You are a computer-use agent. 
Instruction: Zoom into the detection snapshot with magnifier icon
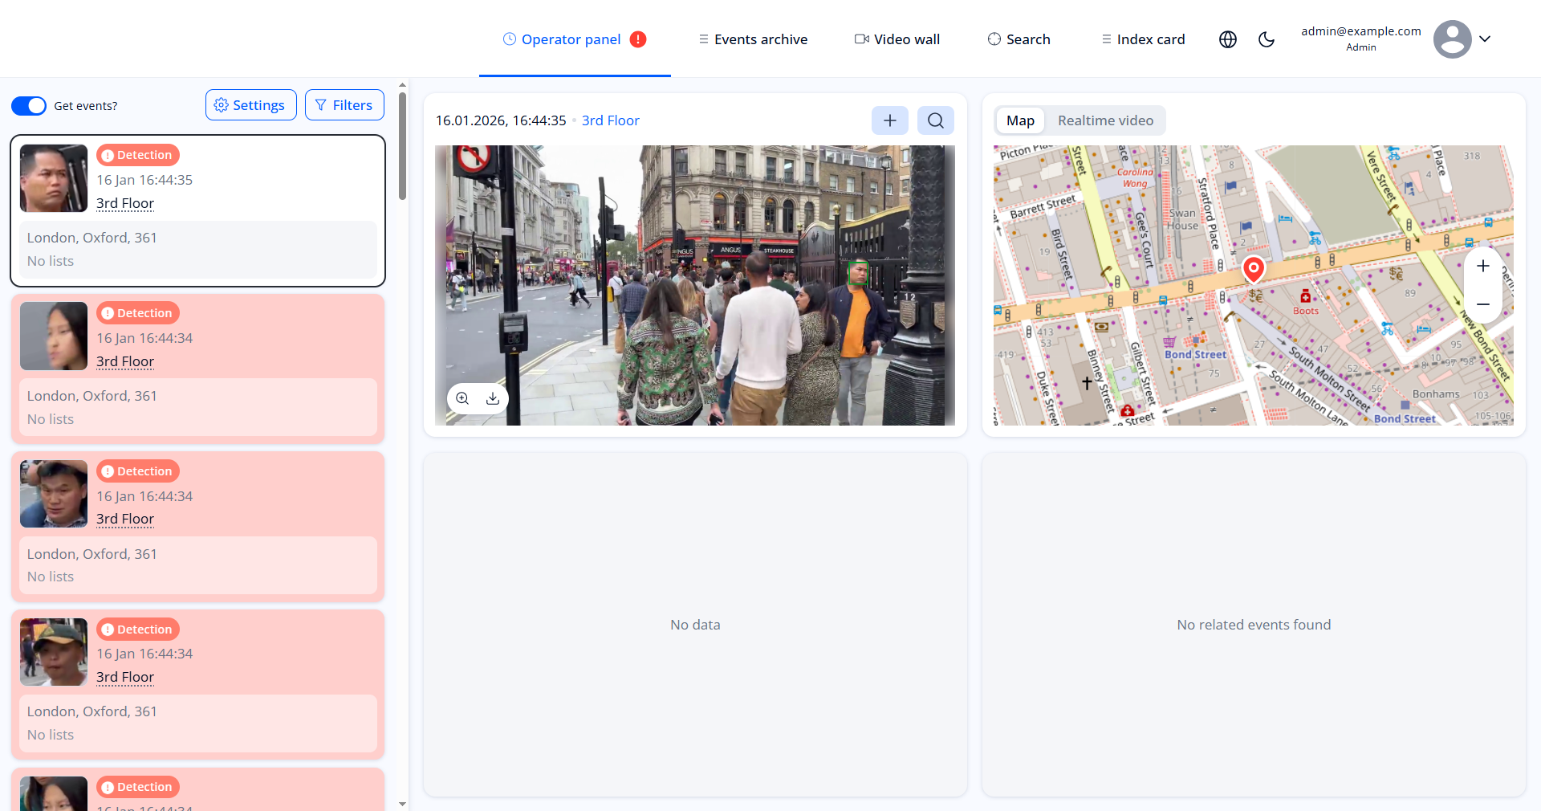click(462, 398)
